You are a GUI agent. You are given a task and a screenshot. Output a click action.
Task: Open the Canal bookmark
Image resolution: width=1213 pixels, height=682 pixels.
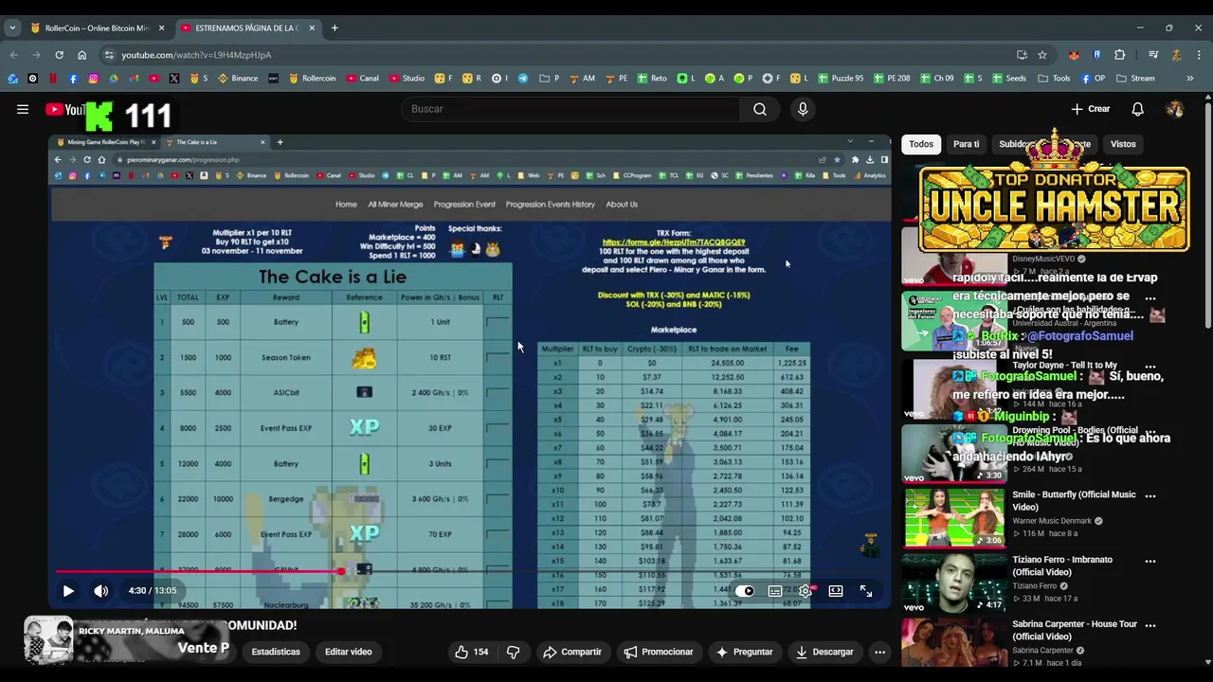click(363, 79)
